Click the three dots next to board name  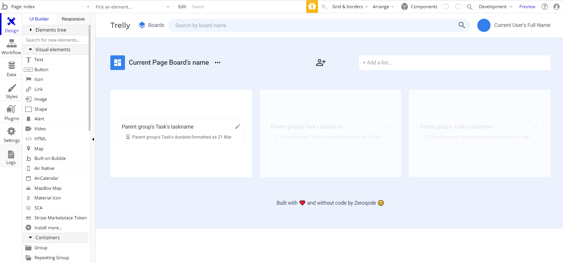(217, 63)
